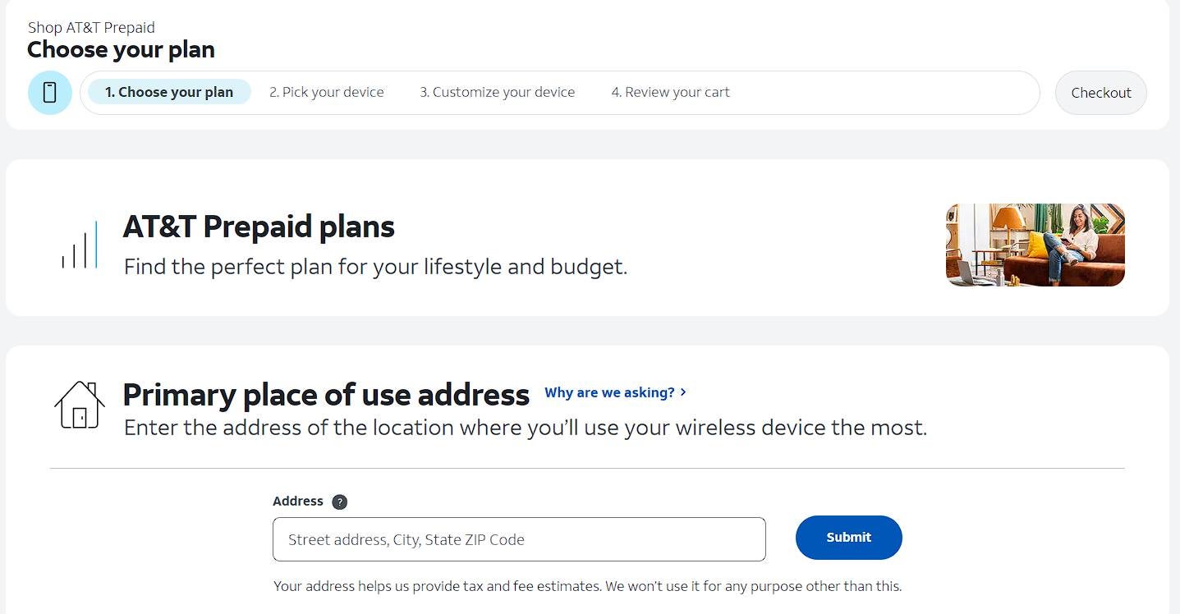Open the Why are we asking link

pyautogui.click(x=608, y=392)
